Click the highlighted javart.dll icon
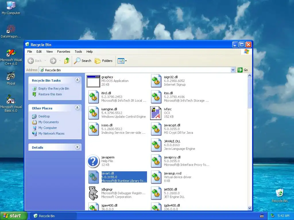 [x=93, y=177]
